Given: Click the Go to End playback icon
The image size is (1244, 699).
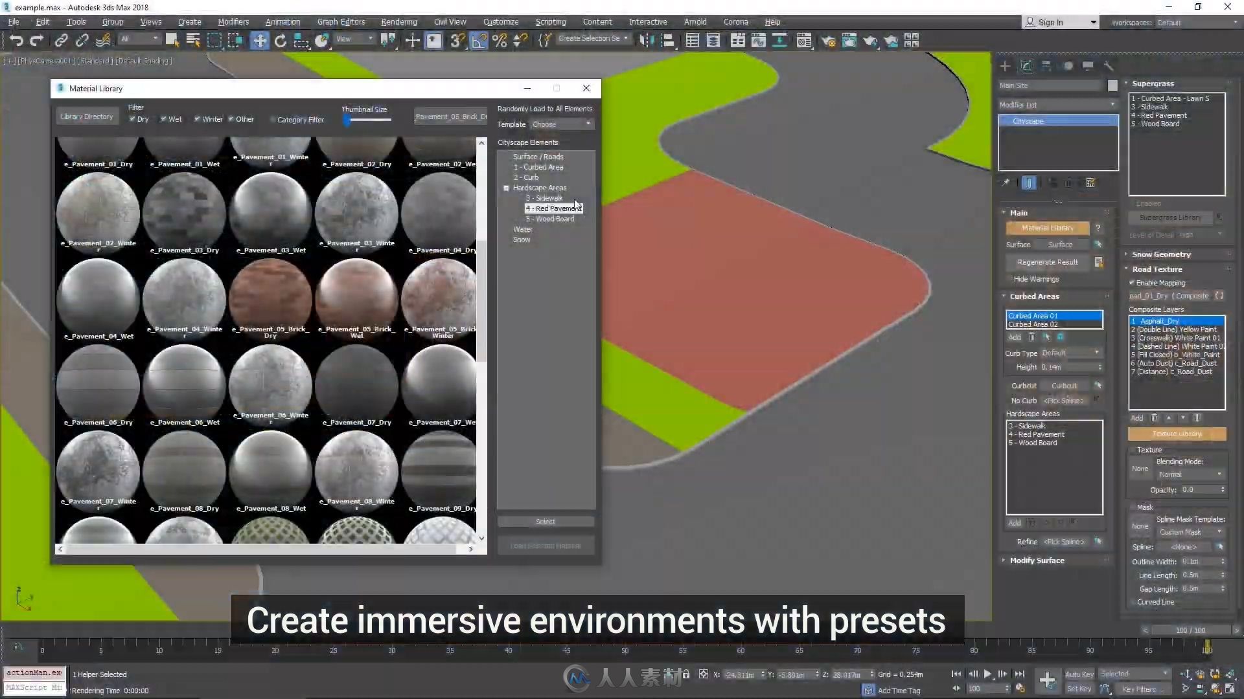Looking at the screenshot, I should (x=1019, y=674).
